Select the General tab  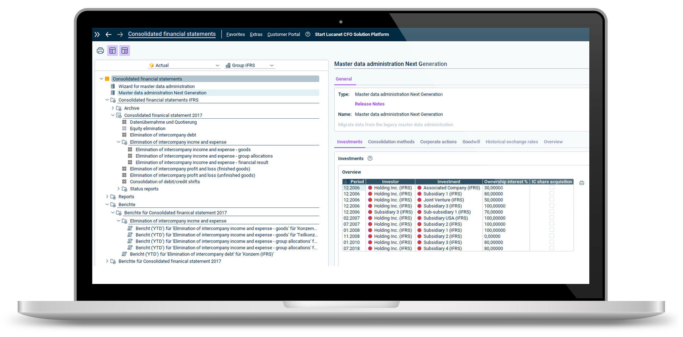pyautogui.click(x=344, y=79)
